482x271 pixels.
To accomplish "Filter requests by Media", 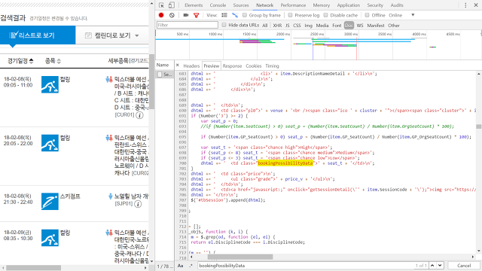I will click(x=322, y=26).
